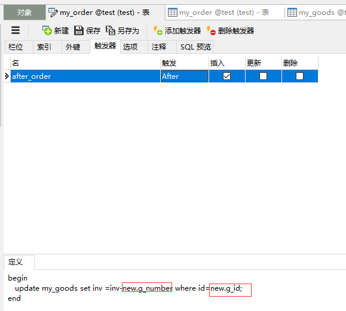The height and width of the screenshot is (311, 346).
Task: Click the Add Trigger (添加触发器) icon
Action: coord(158,30)
